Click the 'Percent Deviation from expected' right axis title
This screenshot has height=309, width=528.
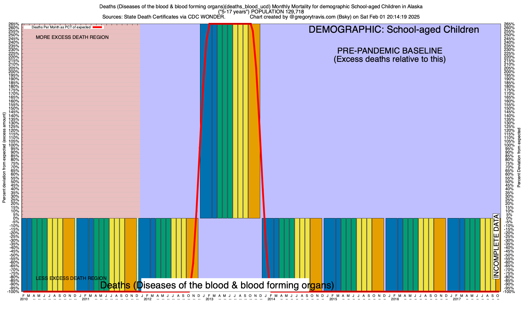tap(519, 158)
